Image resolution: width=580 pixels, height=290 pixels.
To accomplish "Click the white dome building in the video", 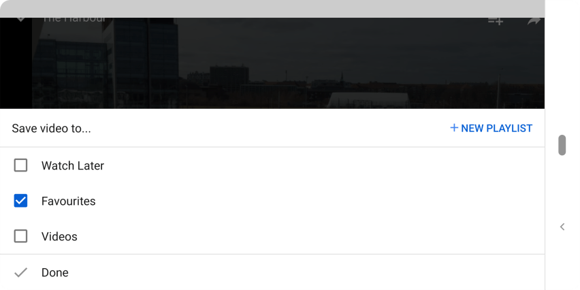I will tap(368, 100).
